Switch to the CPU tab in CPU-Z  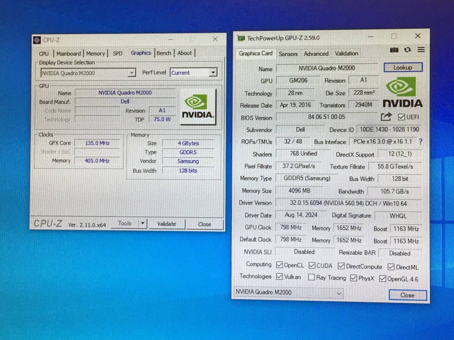click(44, 54)
